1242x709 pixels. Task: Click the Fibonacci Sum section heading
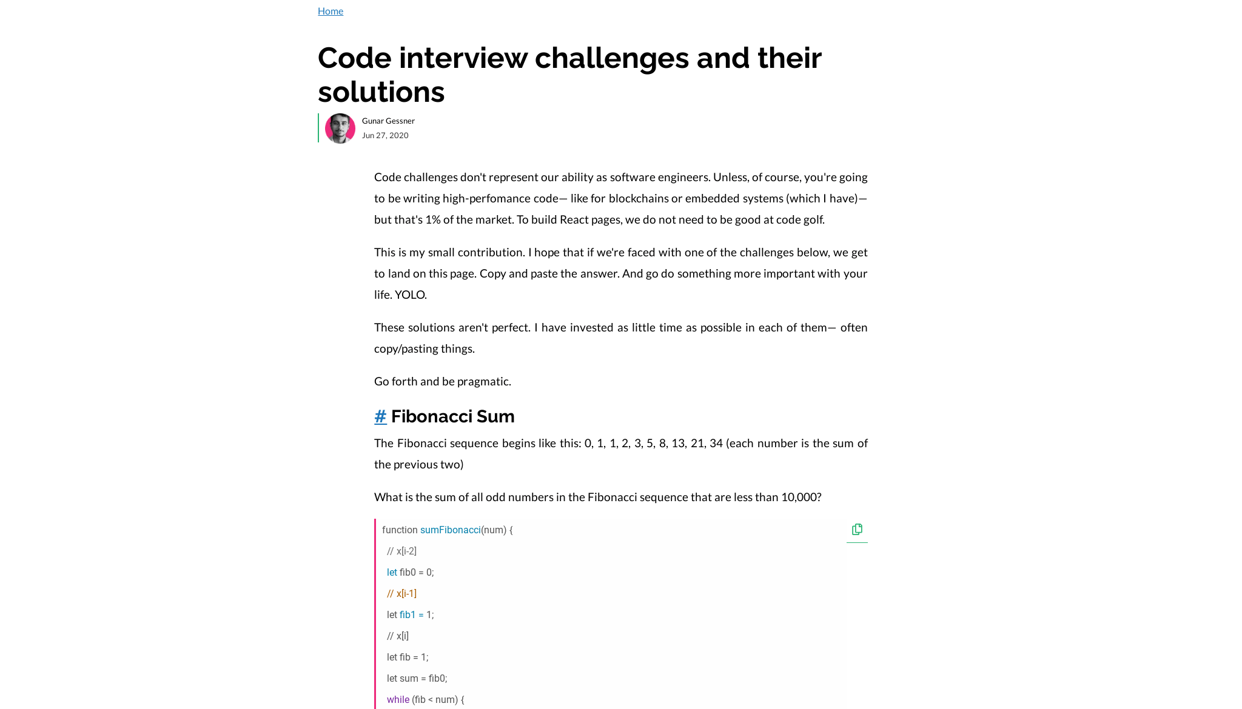452,416
